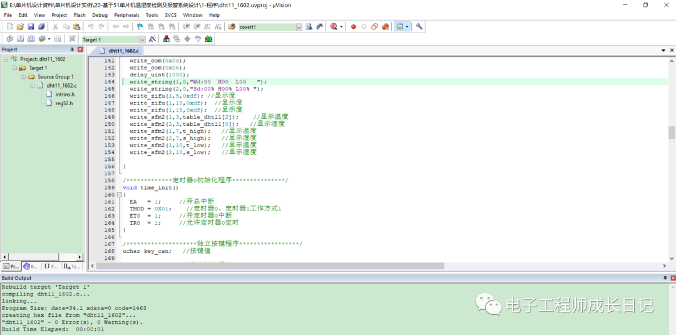
Task: Open Options for Target wand icon
Action: pos(152,39)
